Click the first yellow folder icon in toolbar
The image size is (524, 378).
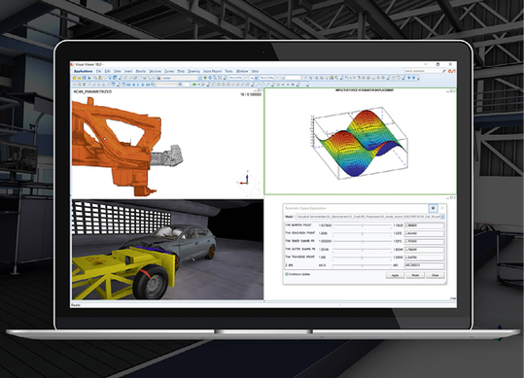75,78
